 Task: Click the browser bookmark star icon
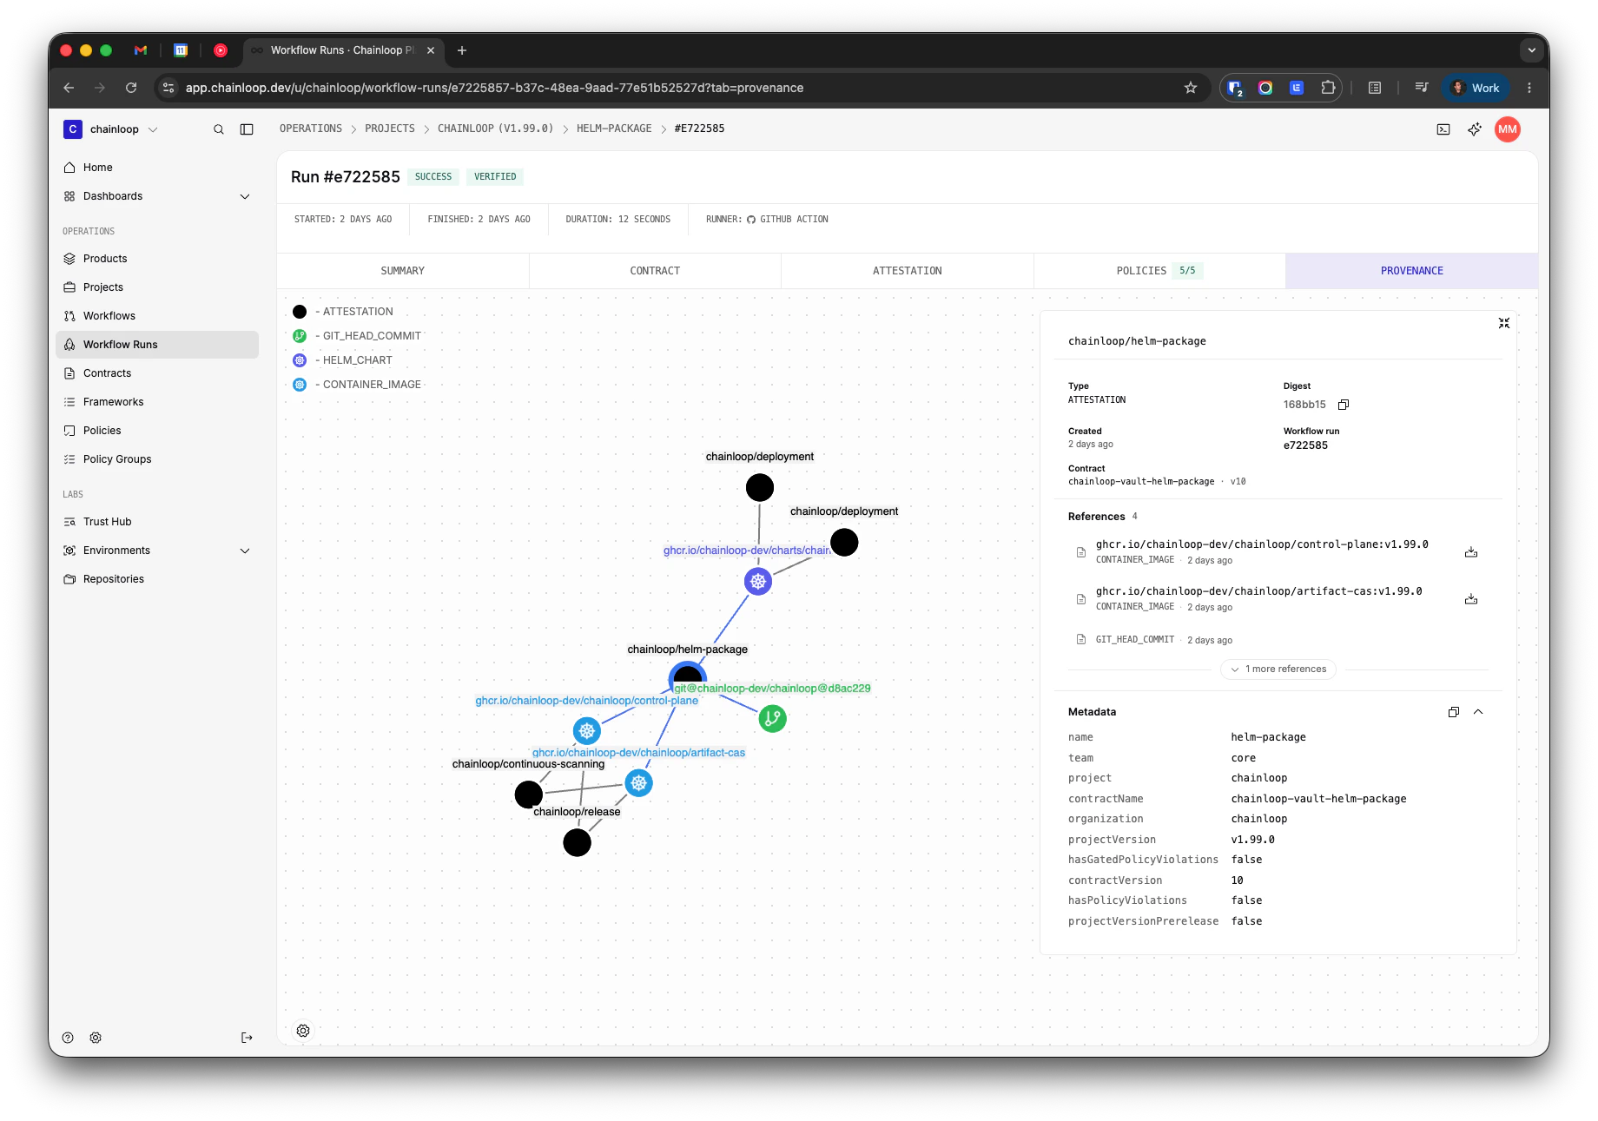(1191, 88)
